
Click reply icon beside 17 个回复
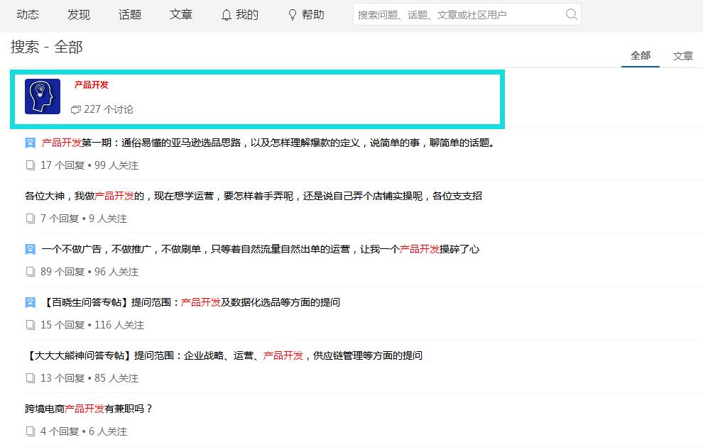[x=31, y=165]
